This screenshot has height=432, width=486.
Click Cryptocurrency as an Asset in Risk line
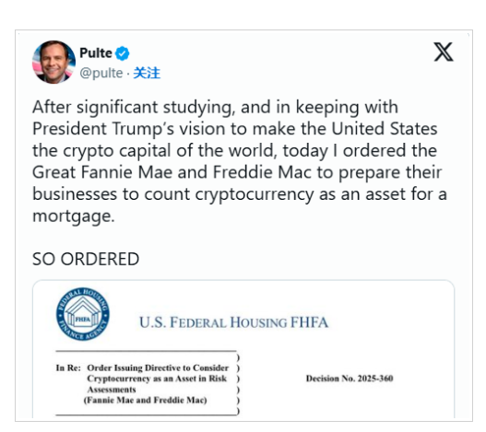pos(157,379)
